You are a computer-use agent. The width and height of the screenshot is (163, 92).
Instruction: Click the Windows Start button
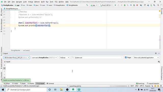(3, 90)
